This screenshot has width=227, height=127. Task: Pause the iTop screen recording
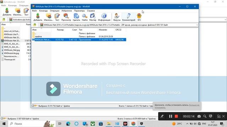tap(171, 116)
